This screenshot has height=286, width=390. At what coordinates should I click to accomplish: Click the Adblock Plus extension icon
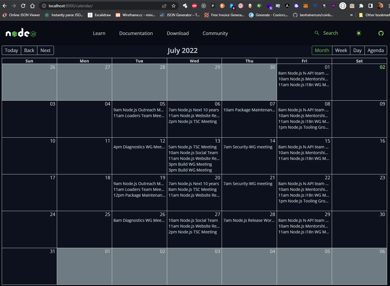point(194,6)
